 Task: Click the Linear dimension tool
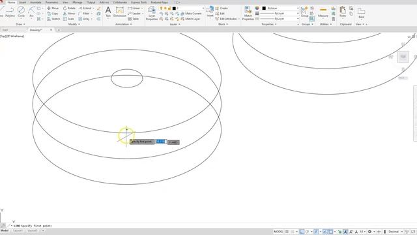click(x=134, y=8)
